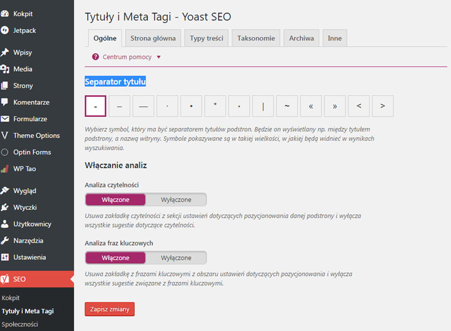Open Optin Forms menu entry
The width and height of the screenshot is (451, 331).
[x=32, y=152]
